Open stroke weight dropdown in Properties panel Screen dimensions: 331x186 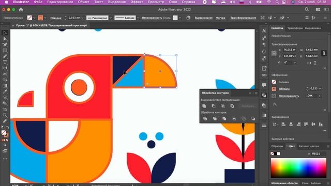click(x=320, y=89)
